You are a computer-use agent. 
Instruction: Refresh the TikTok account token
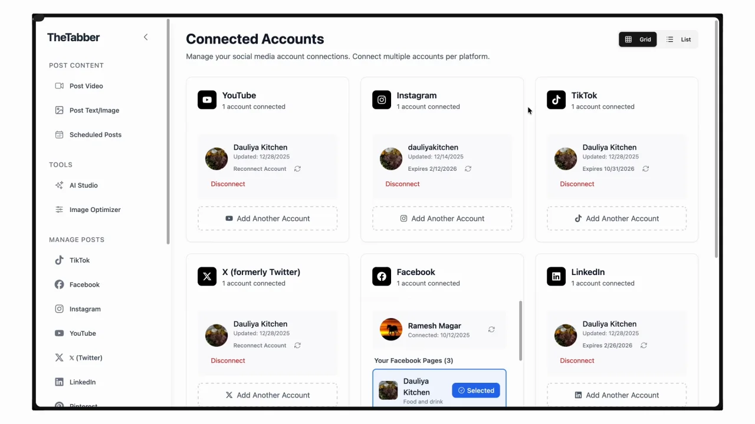coord(645,169)
